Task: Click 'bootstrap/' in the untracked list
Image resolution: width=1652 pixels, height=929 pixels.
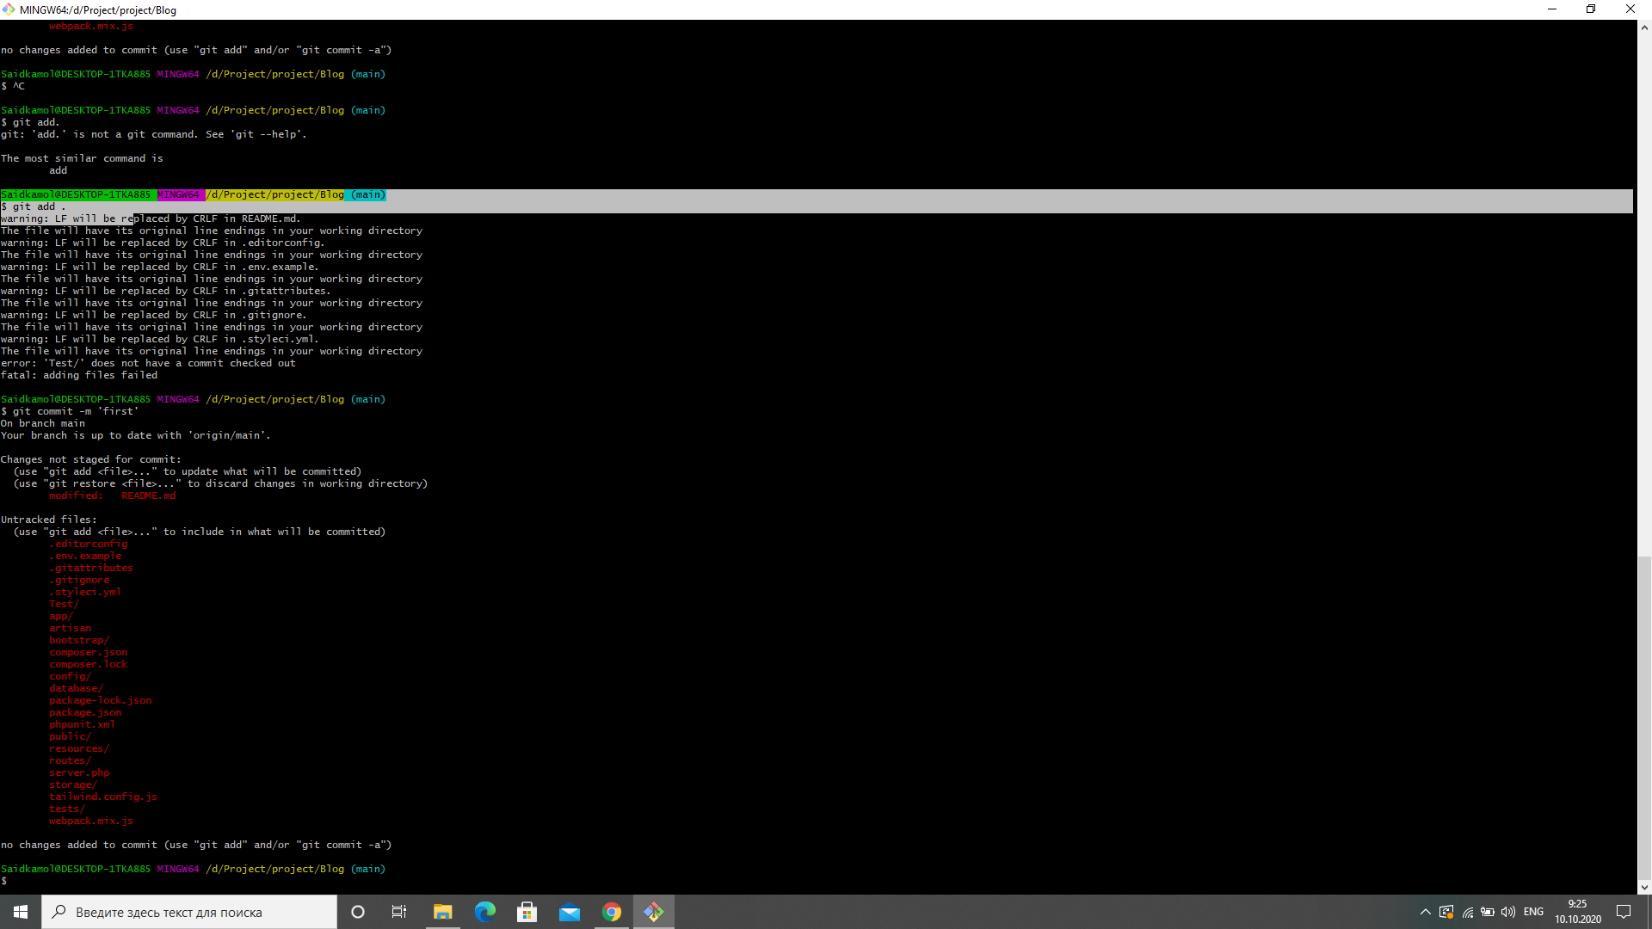Action: (x=79, y=640)
